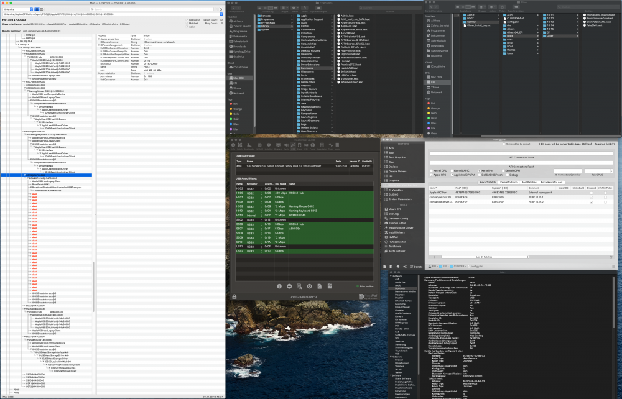Click the home icon in Clover Configurator bottom bar
The height and width of the screenshot is (399, 622).
(x=398, y=267)
